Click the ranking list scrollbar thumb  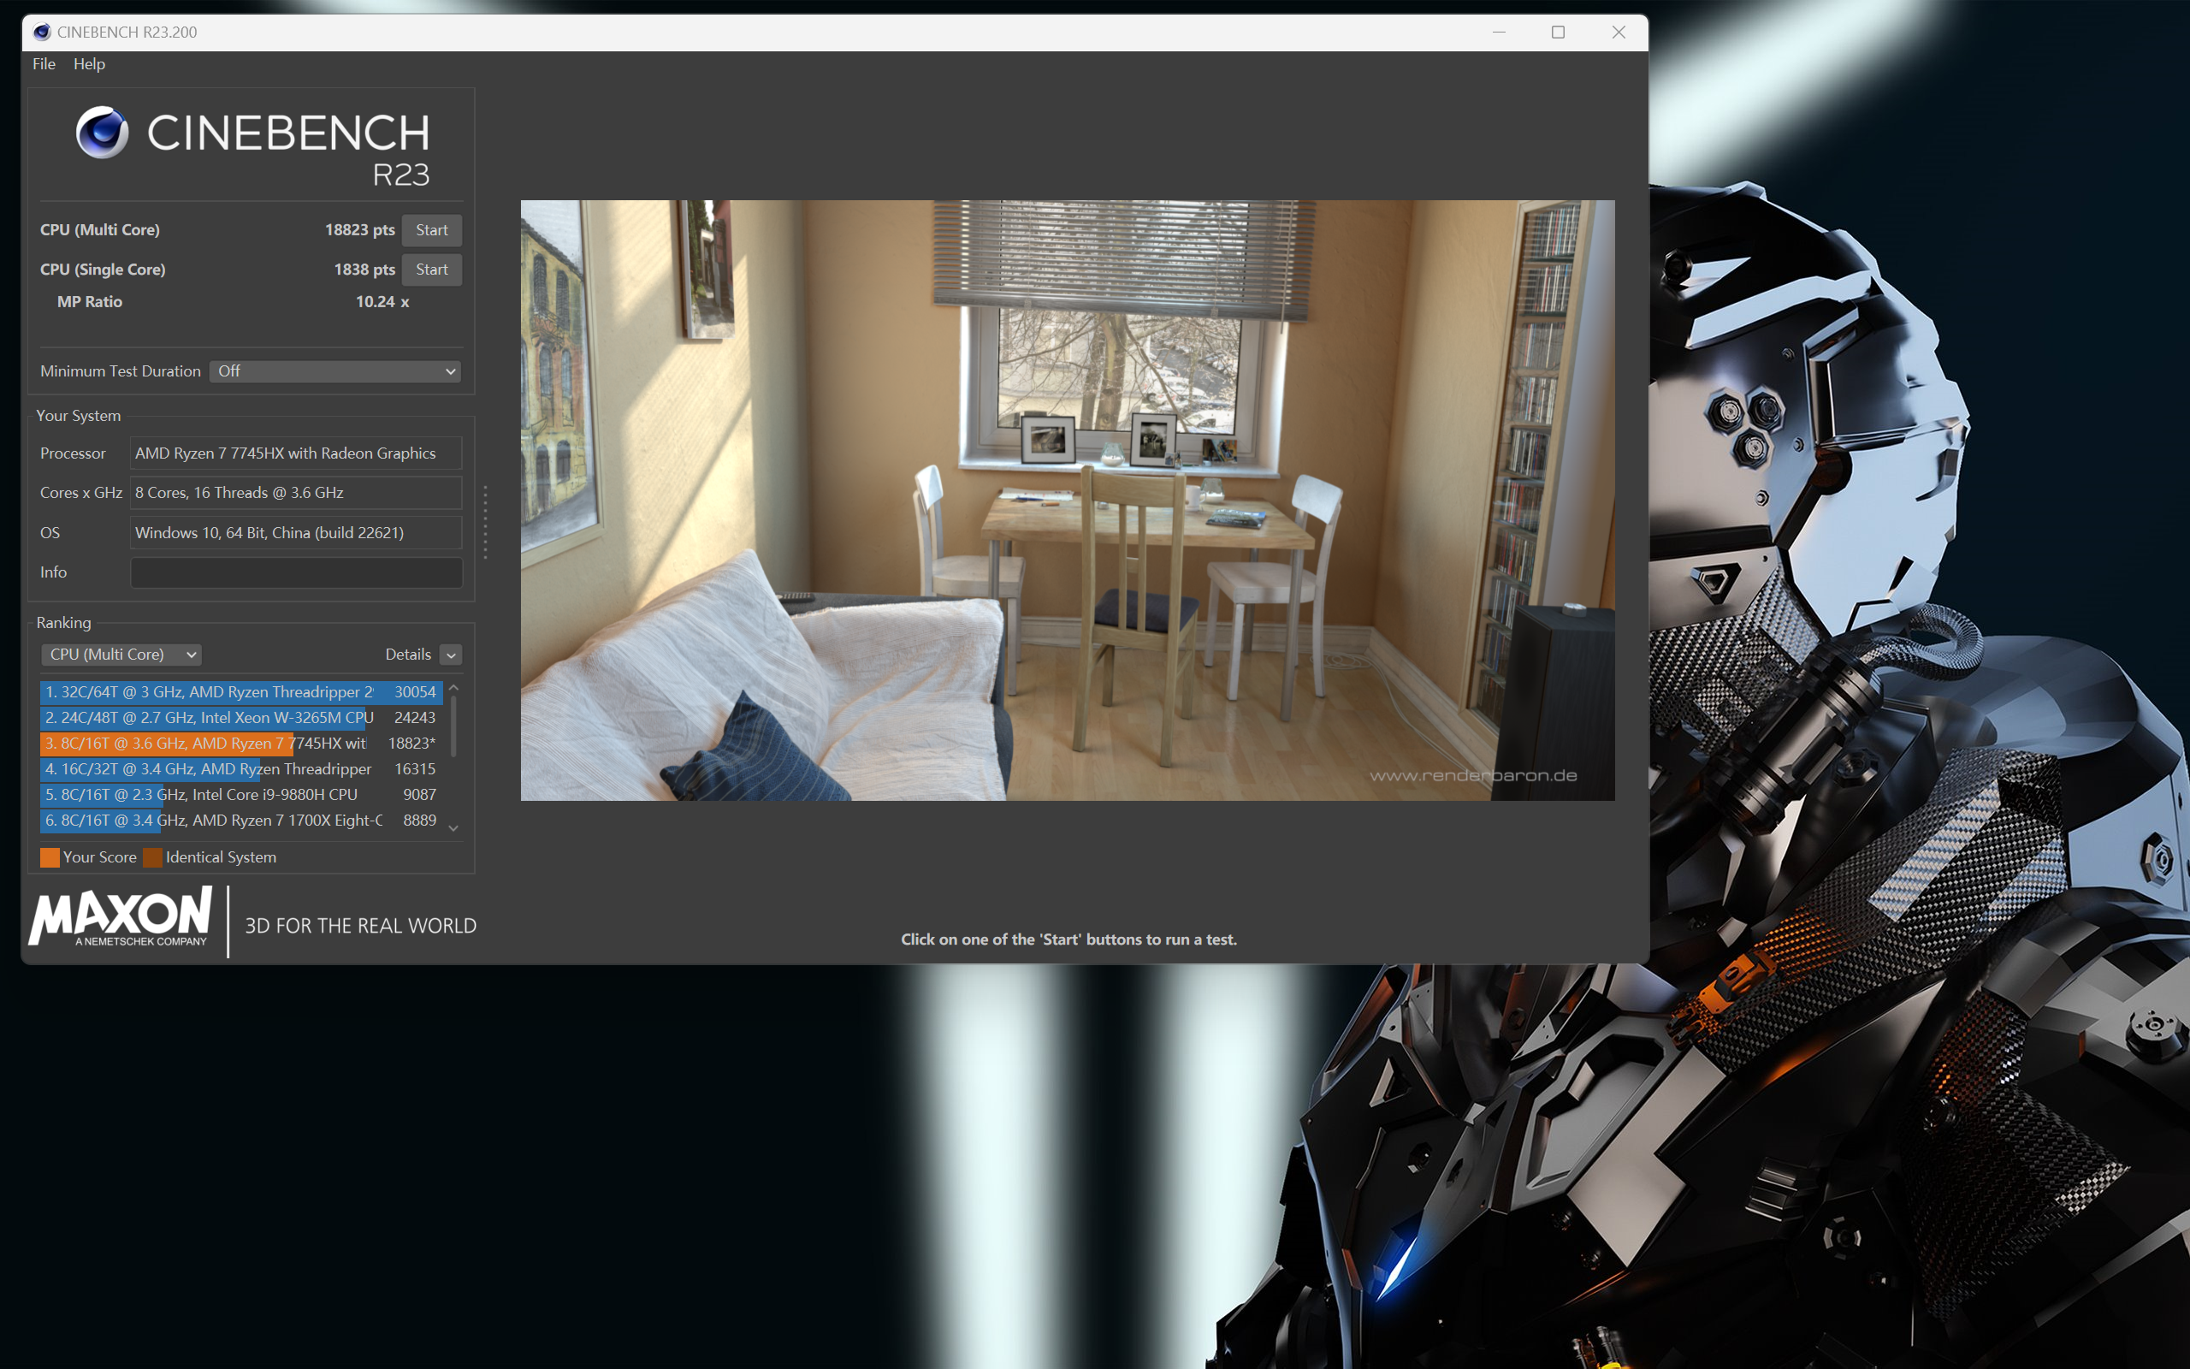pyautogui.click(x=453, y=726)
